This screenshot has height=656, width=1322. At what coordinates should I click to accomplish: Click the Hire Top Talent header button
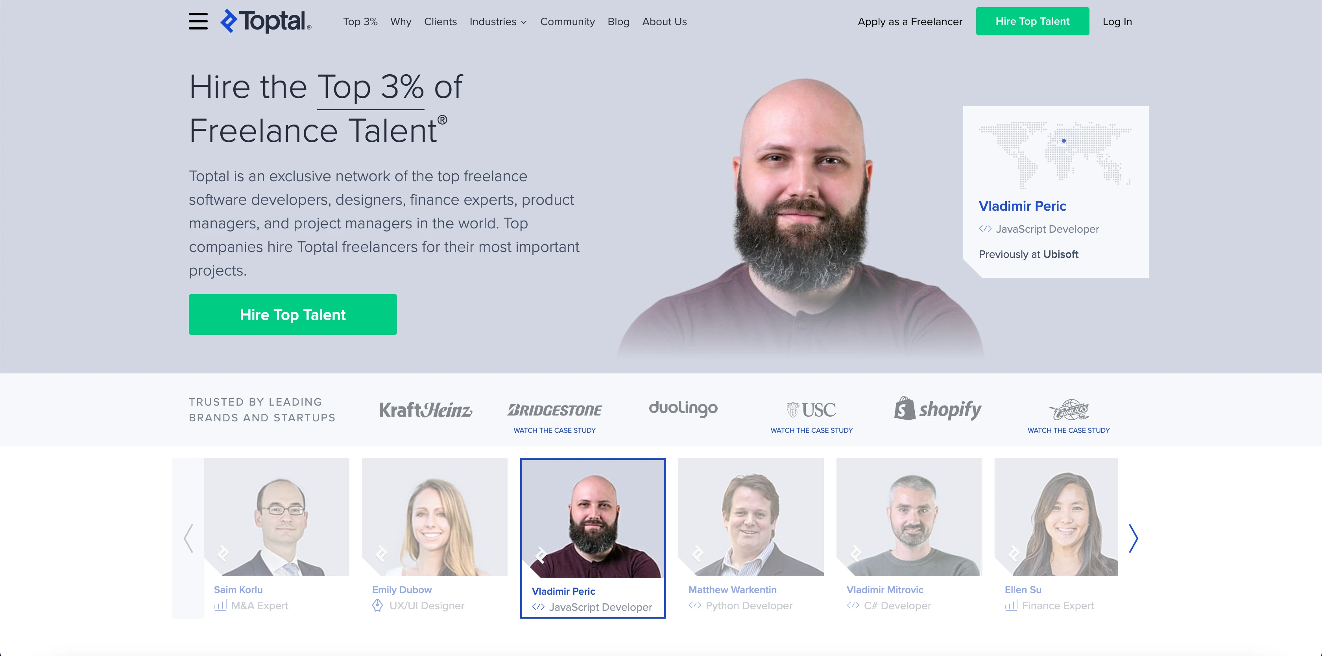(x=1032, y=21)
